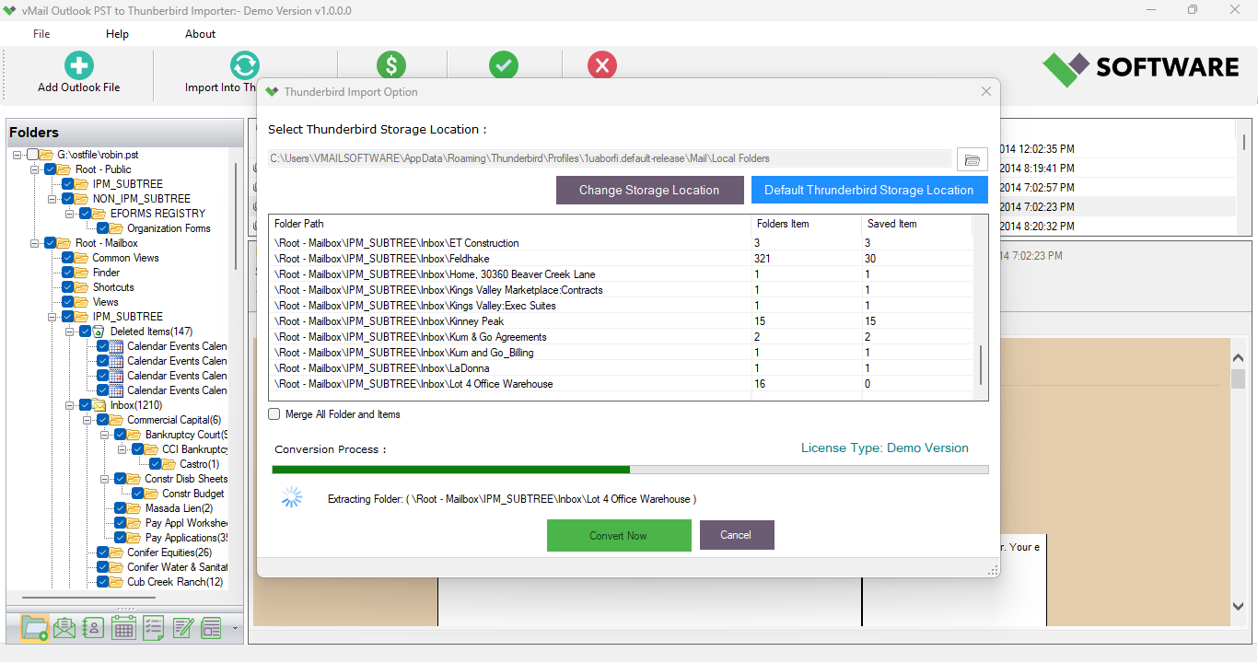The width and height of the screenshot is (1258, 663).
Task: Open the Help menu
Action: (117, 33)
